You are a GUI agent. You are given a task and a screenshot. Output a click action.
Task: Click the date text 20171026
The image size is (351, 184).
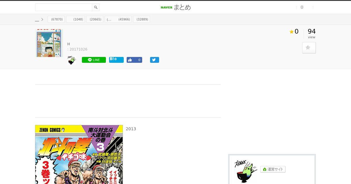click(x=78, y=49)
